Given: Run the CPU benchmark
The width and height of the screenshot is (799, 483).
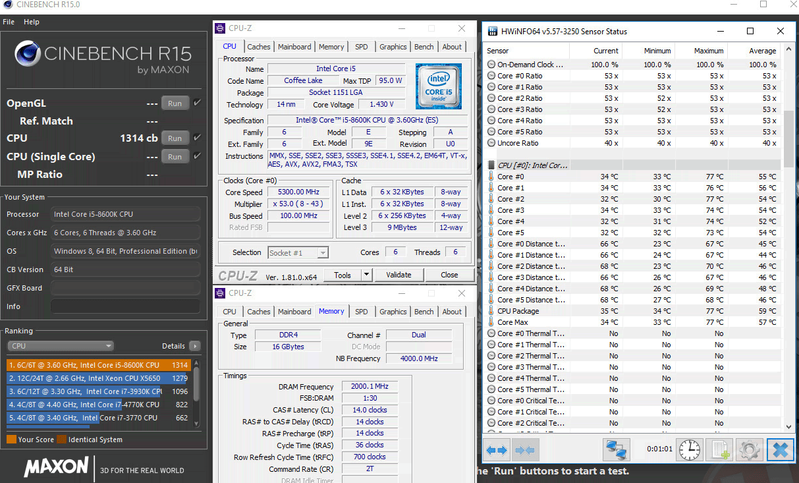Looking at the screenshot, I should tap(175, 138).
